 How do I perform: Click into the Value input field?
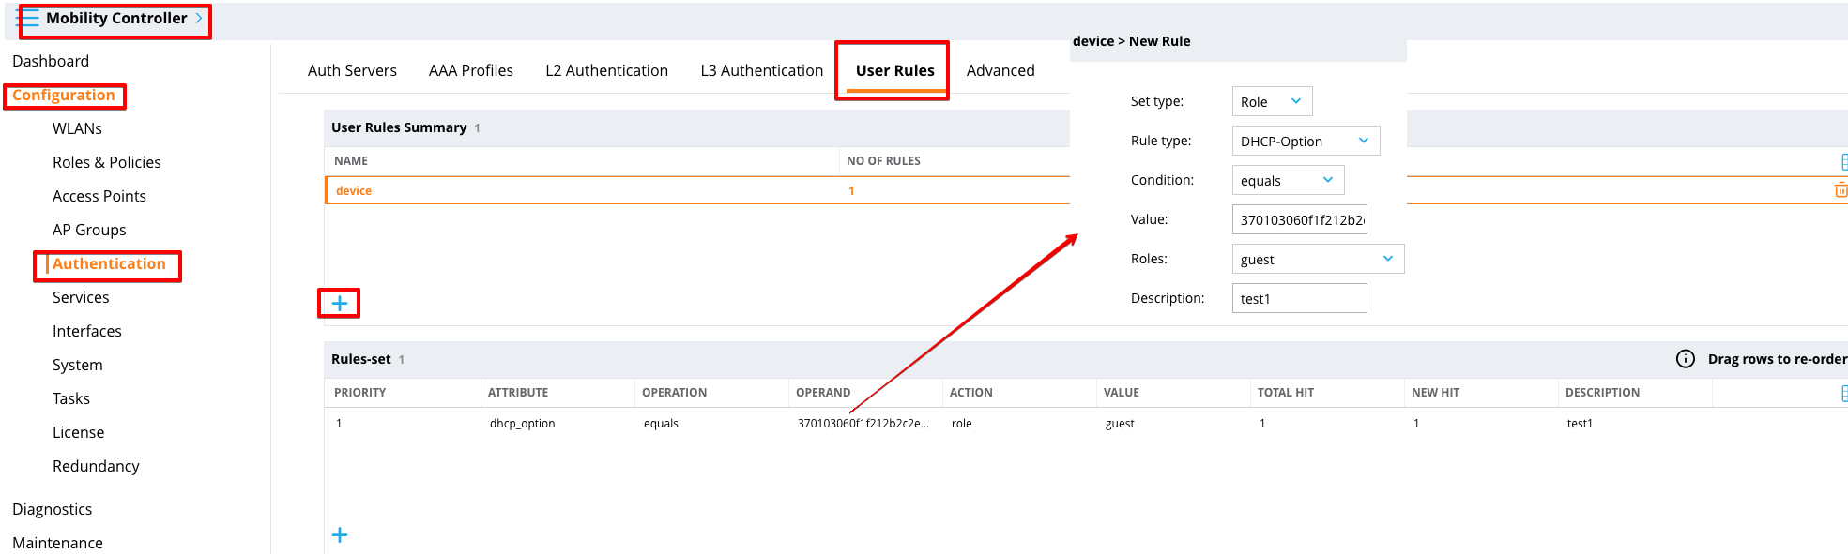point(1299,219)
